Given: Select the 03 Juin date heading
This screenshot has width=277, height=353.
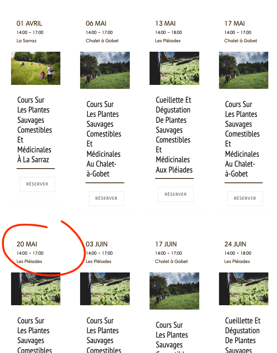Looking at the screenshot, I should click(97, 244).
